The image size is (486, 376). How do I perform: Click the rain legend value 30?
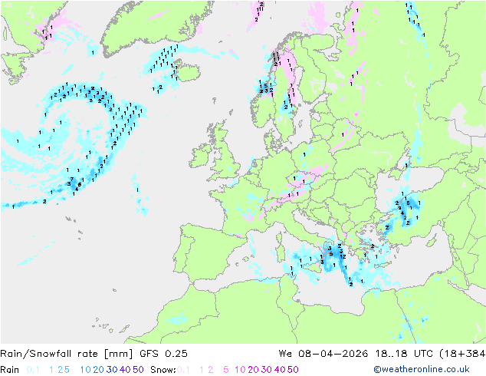coord(112,370)
